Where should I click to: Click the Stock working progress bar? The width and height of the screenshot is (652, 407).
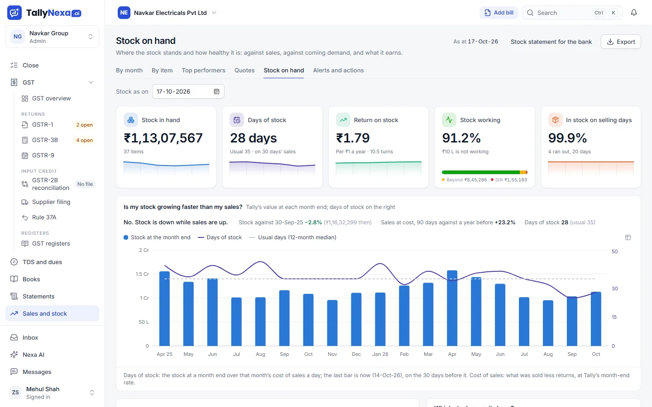(484, 172)
